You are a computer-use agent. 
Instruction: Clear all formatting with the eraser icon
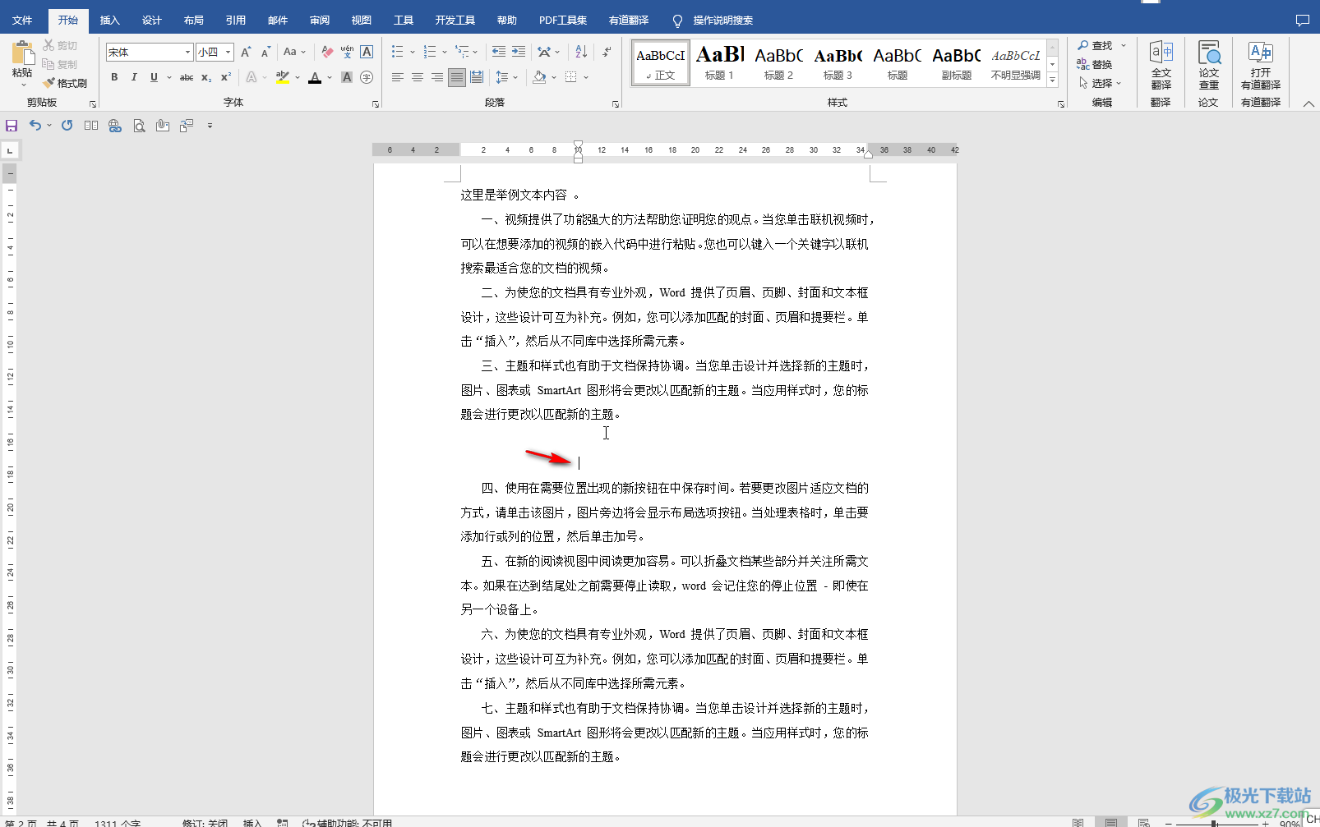point(327,52)
